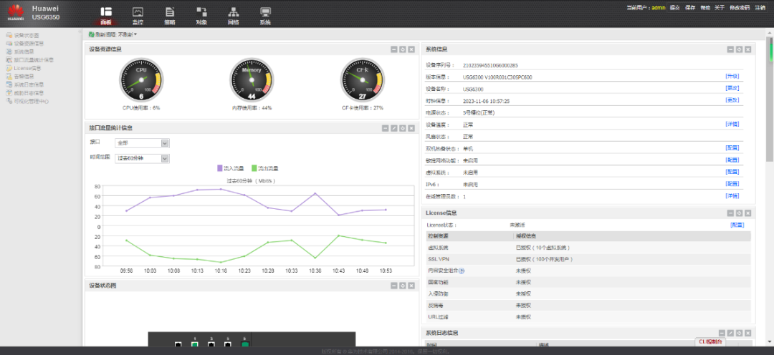This screenshot has height=355, width=774.
Task: Click the help icon beside 内容安全组合
Action: coord(462,271)
